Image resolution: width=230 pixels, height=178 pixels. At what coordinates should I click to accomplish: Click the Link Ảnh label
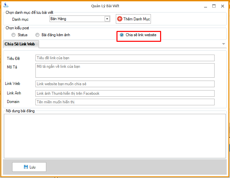14,93
